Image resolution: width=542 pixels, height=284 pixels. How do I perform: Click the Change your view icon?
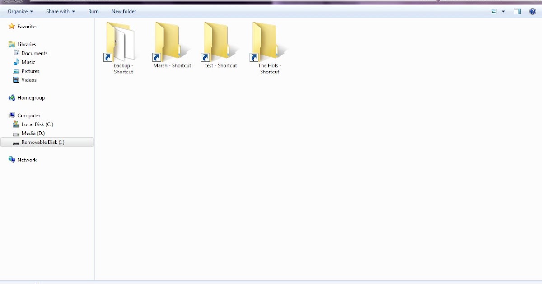click(x=494, y=11)
